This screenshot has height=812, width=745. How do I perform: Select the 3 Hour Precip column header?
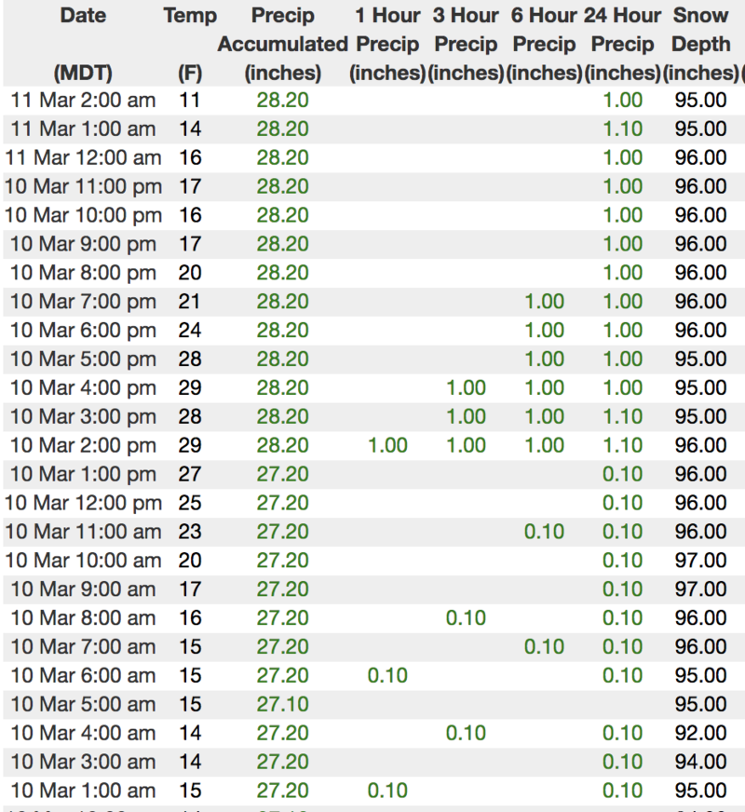pos(466,44)
